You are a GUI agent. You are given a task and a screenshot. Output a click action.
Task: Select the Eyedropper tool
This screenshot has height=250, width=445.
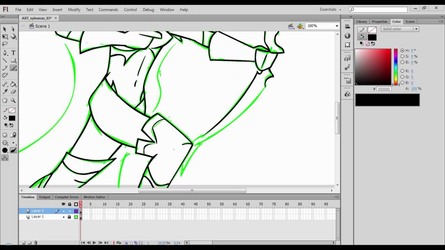5,92
